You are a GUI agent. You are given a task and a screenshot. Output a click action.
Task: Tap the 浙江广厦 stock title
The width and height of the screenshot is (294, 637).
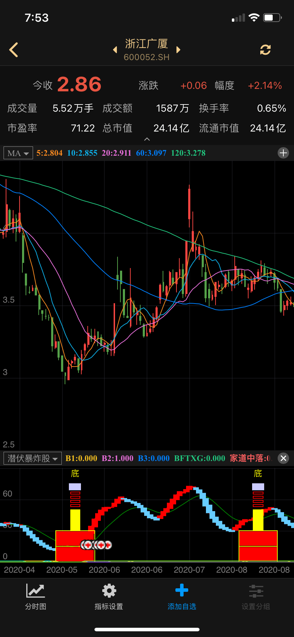[146, 44]
